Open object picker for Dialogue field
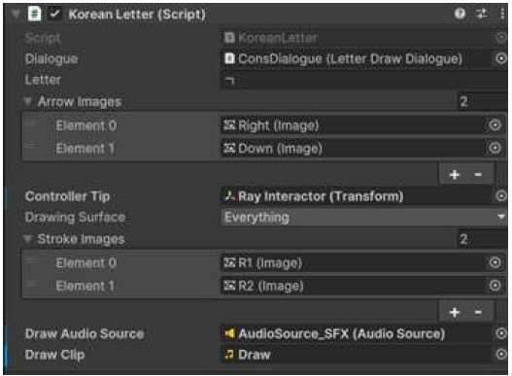The image size is (512, 376). tap(501, 59)
